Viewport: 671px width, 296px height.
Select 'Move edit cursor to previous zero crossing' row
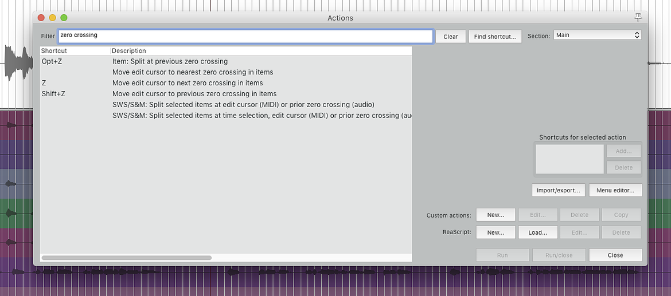pyautogui.click(x=226, y=93)
